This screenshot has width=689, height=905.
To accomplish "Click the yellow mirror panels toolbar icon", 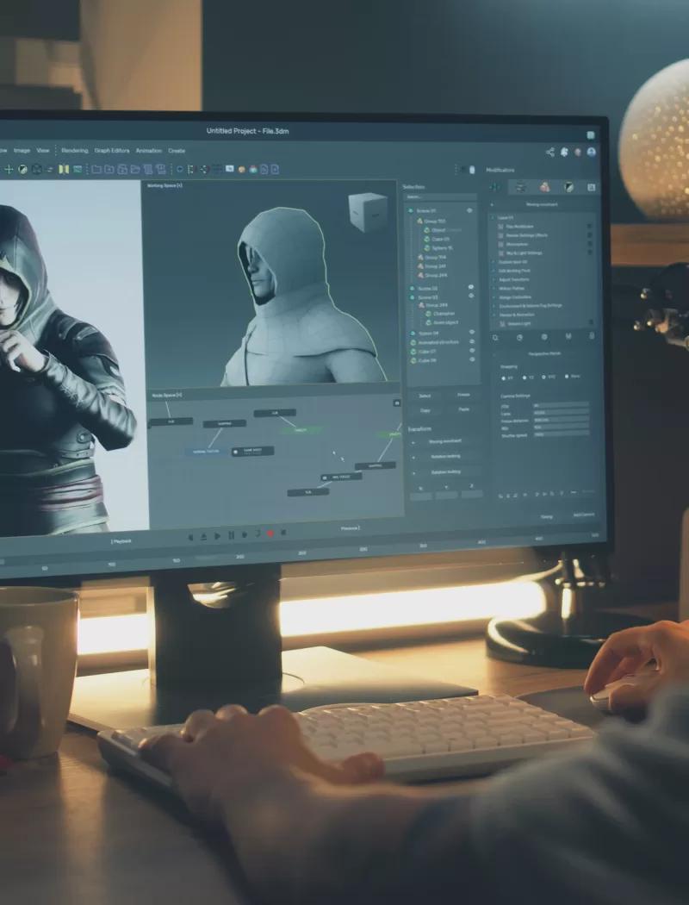I will point(64,169).
